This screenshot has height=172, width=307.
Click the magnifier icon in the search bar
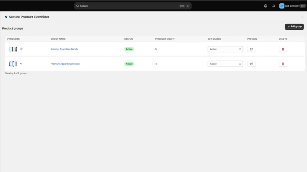78,6
